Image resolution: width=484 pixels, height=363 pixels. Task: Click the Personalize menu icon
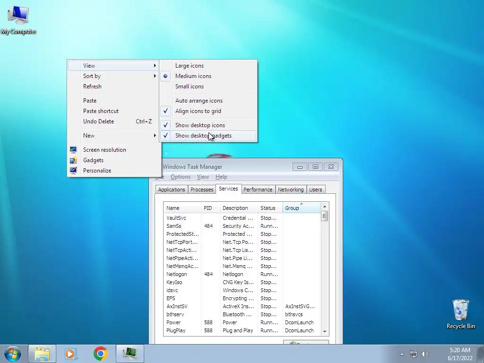click(x=73, y=170)
